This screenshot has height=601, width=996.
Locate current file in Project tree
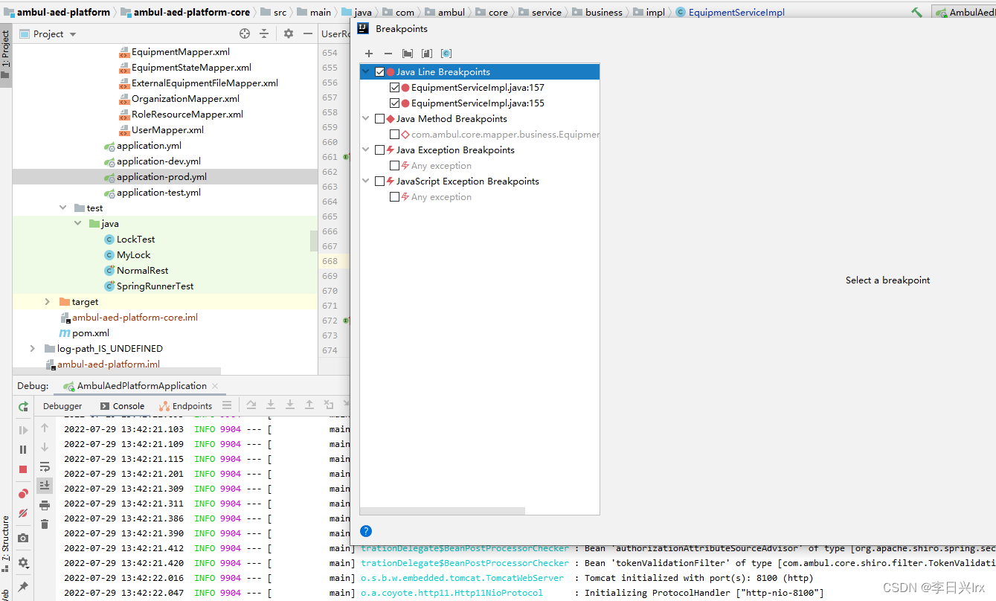[245, 33]
